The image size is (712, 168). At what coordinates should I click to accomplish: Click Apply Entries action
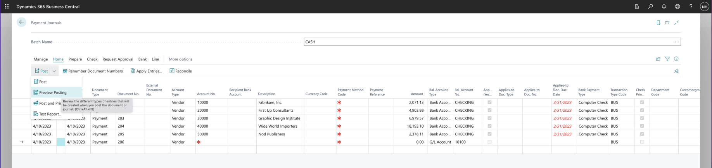click(x=146, y=71)
